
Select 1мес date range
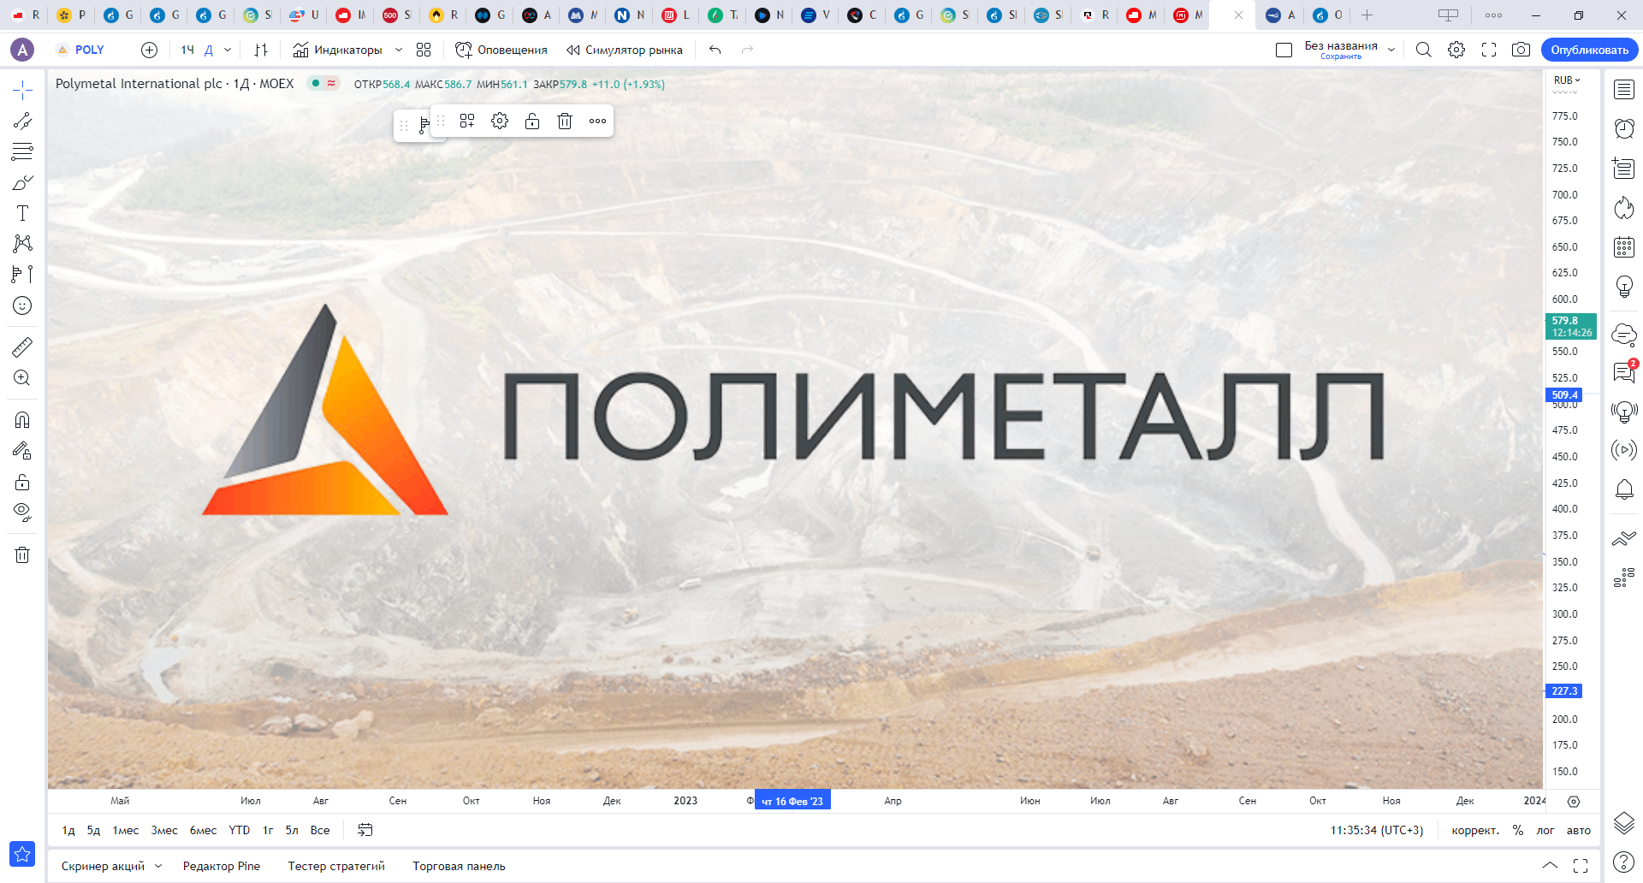[x=126, y=830]
